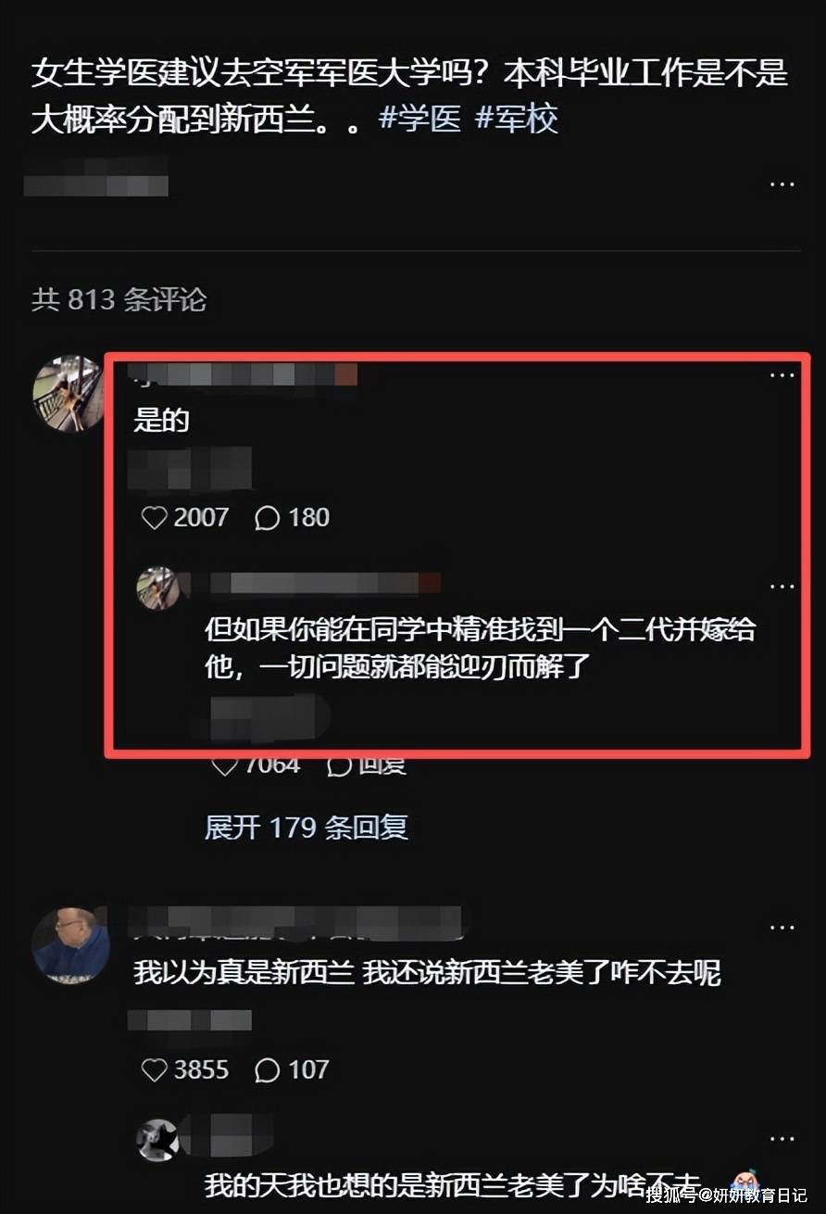Viewport: 826px width, 1214px height.
Task: Expand the 179 replies thread
Action: pyautogui.click(x=307, y=827)
